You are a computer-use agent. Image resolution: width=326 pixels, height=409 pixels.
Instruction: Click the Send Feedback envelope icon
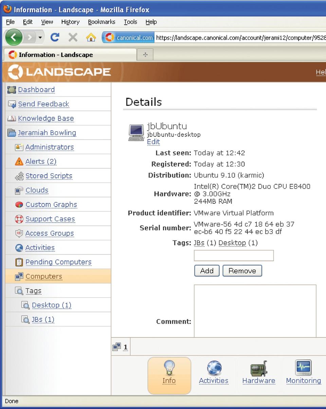pyautogui.click(x=12, y=104)
